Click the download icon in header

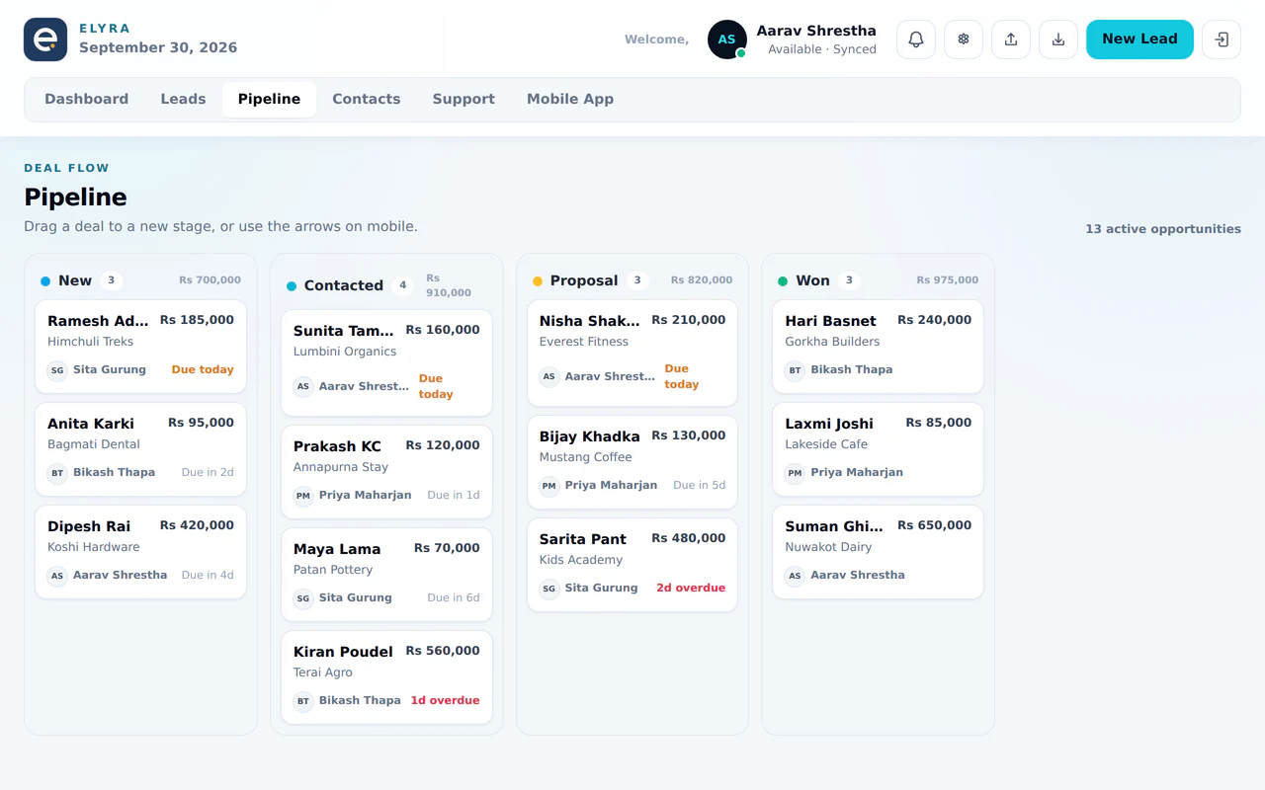(x=1058, y=39)
